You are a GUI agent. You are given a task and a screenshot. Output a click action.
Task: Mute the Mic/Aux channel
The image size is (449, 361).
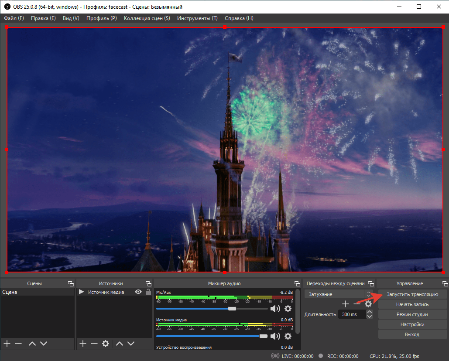point(275,309)
